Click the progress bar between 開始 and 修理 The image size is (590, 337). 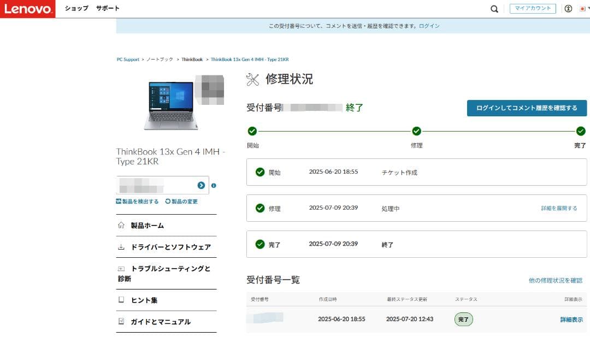click(x=333, y=131)
